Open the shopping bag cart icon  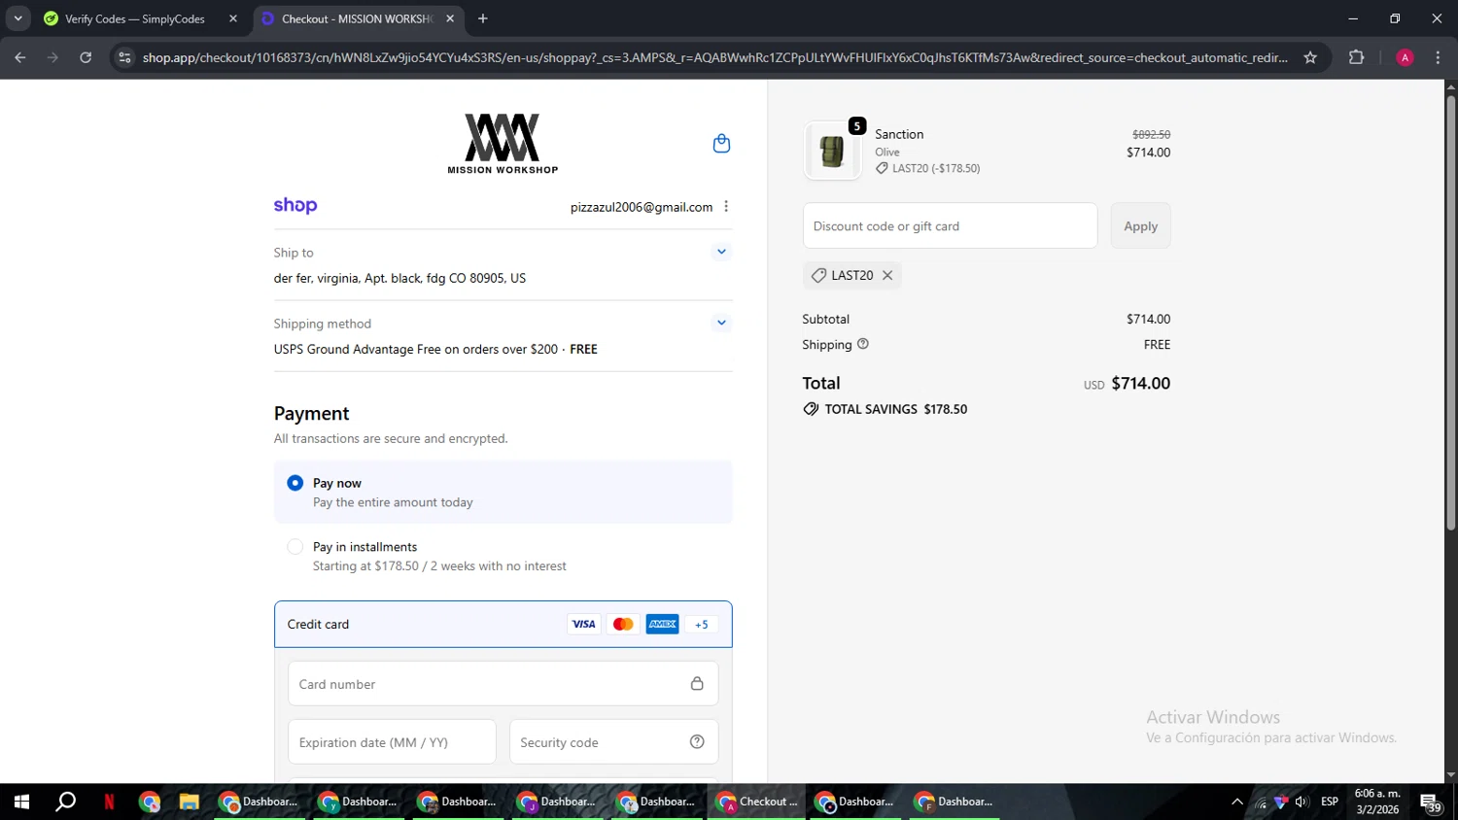(721, 144)
